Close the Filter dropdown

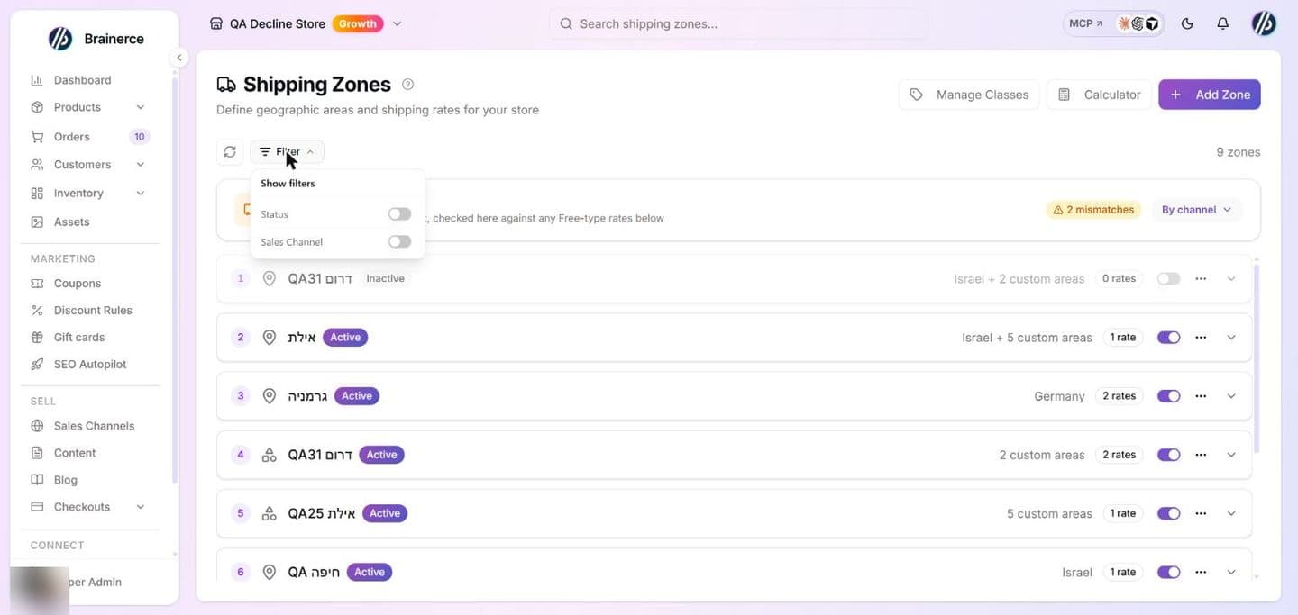[x=287, y=152]
